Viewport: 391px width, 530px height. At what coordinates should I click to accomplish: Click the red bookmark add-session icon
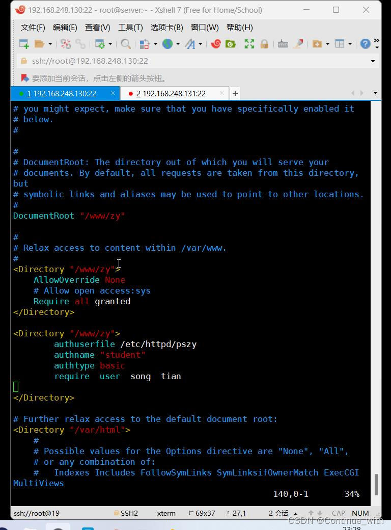coord(24,78)
